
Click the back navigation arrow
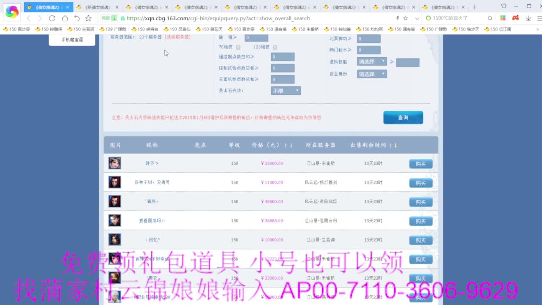point(28,18)
